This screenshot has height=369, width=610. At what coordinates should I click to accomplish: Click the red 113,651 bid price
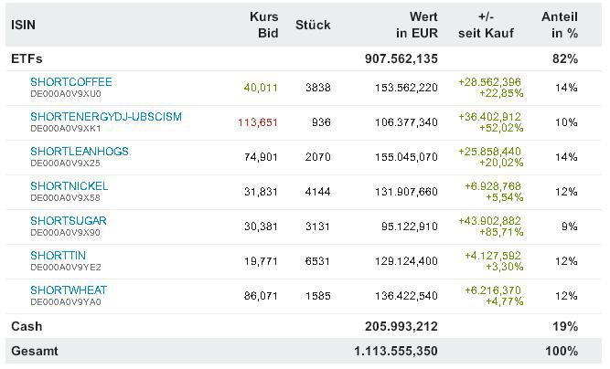point(257,122)
